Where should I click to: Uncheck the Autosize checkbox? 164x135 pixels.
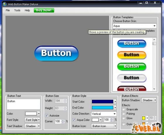[x=47, y=115]
